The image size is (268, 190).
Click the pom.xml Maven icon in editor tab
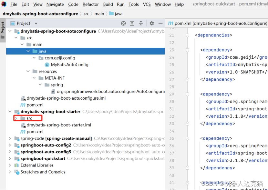[x=170, y=23]
